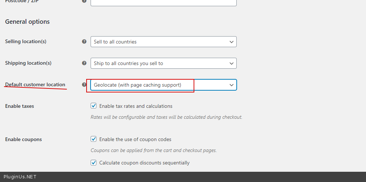Click the General options section heading
This screenshot has height=182, width=366.
(x=27, y=22)
